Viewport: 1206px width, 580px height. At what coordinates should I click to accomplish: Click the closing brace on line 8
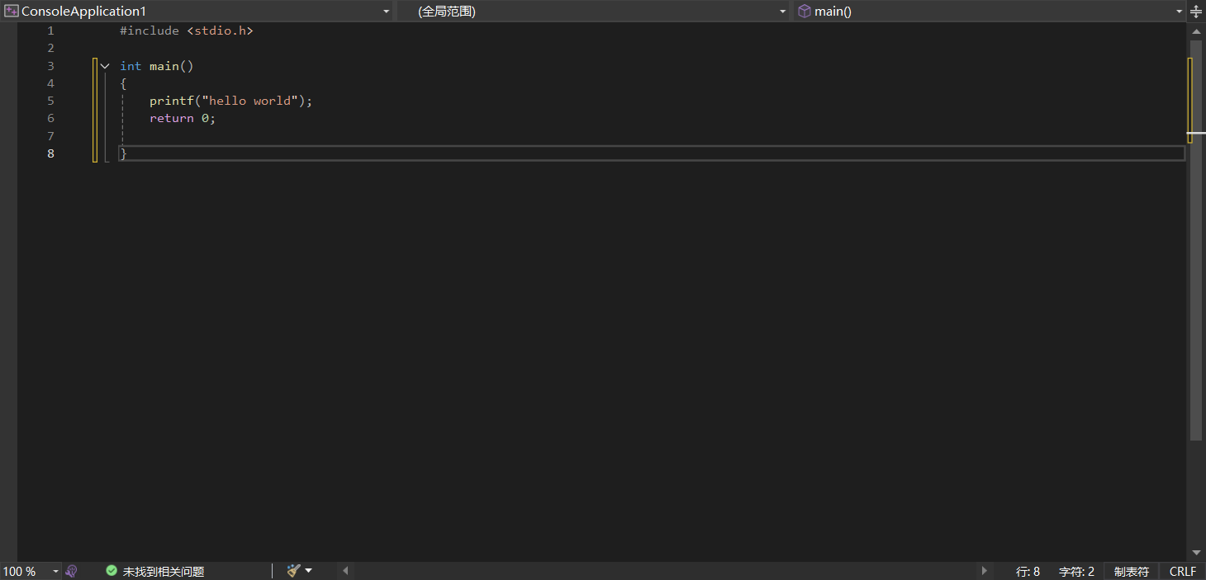(x=123, y=153)
